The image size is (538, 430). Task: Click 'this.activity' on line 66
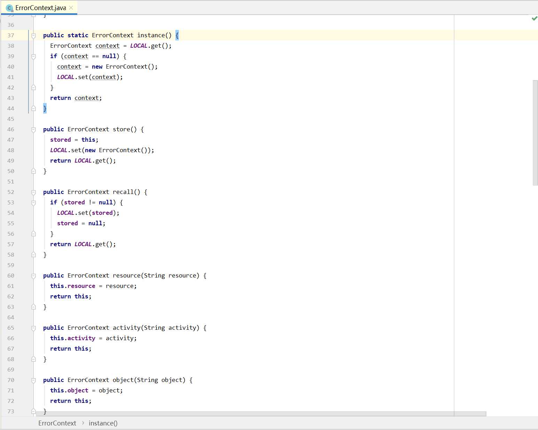[x=73, y=338]
